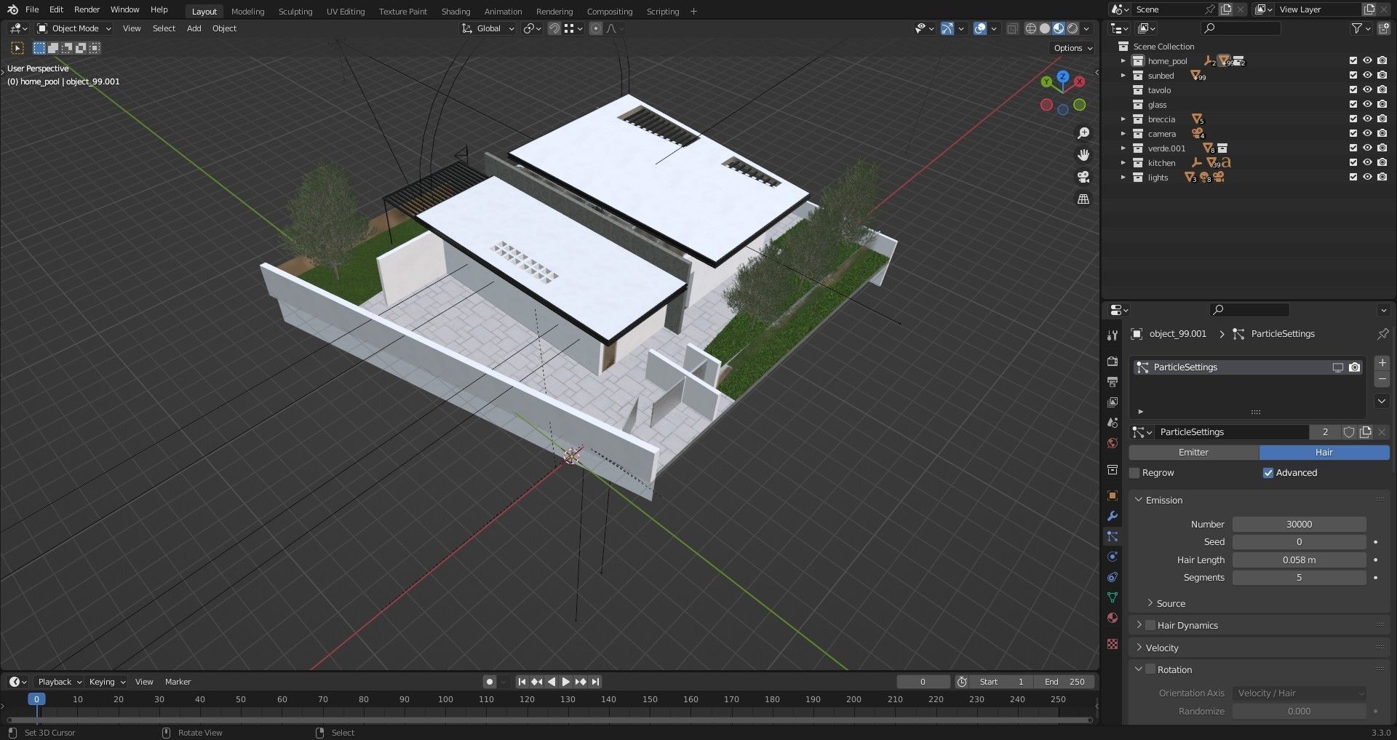Open the Render menu
This screenshot has height=740, width=1397.
87,9
